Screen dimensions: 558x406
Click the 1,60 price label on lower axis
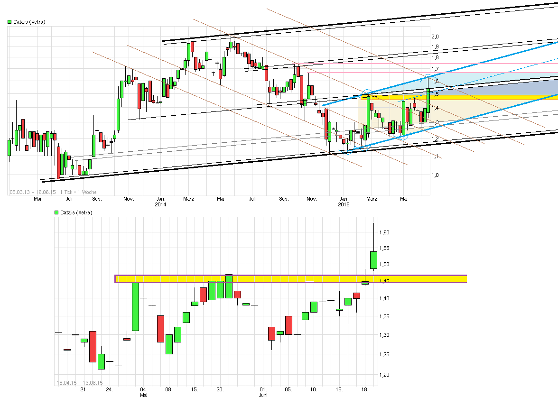tap(385, 232)
